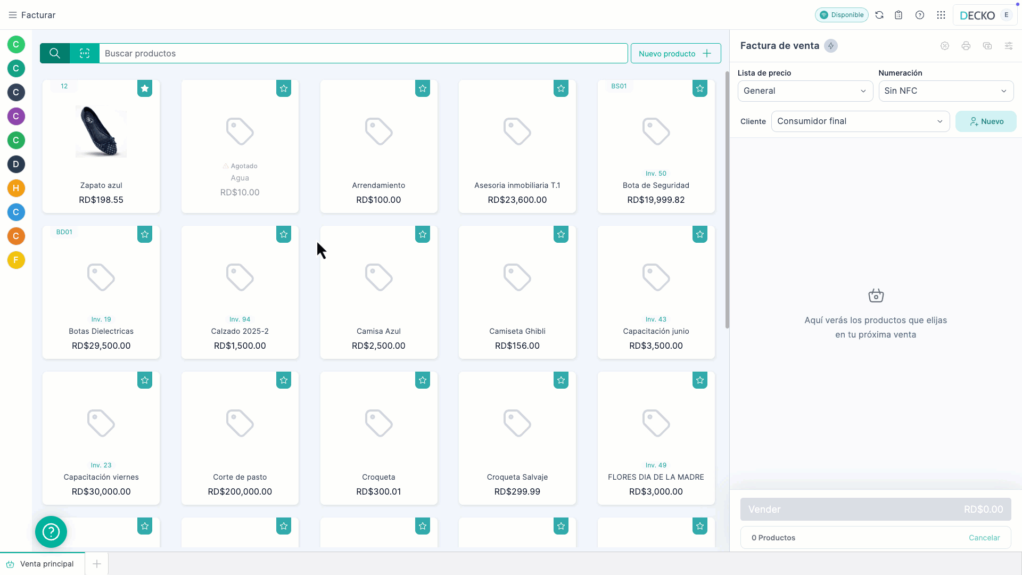1022x575 pixels.
Task: Click the 'Facturar' page title
Action: 38,15
